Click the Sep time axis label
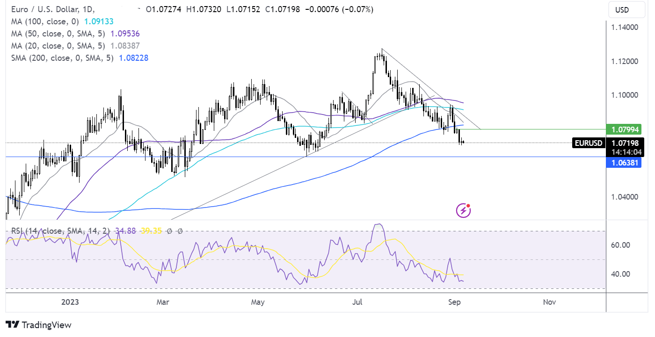The width and height of the screenshot is (655, 337). (455, 302)
